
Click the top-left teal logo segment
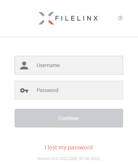[x=42, y=14]
